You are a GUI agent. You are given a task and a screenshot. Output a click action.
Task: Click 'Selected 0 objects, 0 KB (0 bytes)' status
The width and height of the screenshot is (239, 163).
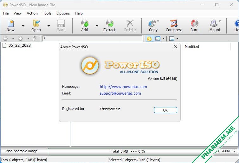click(134, 160)
